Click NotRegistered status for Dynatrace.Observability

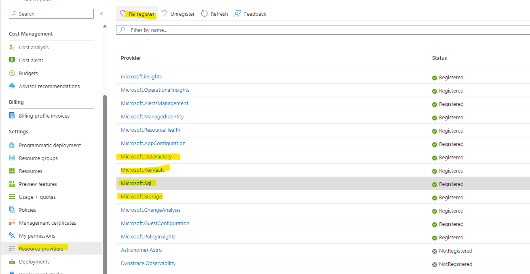(452, 264)
